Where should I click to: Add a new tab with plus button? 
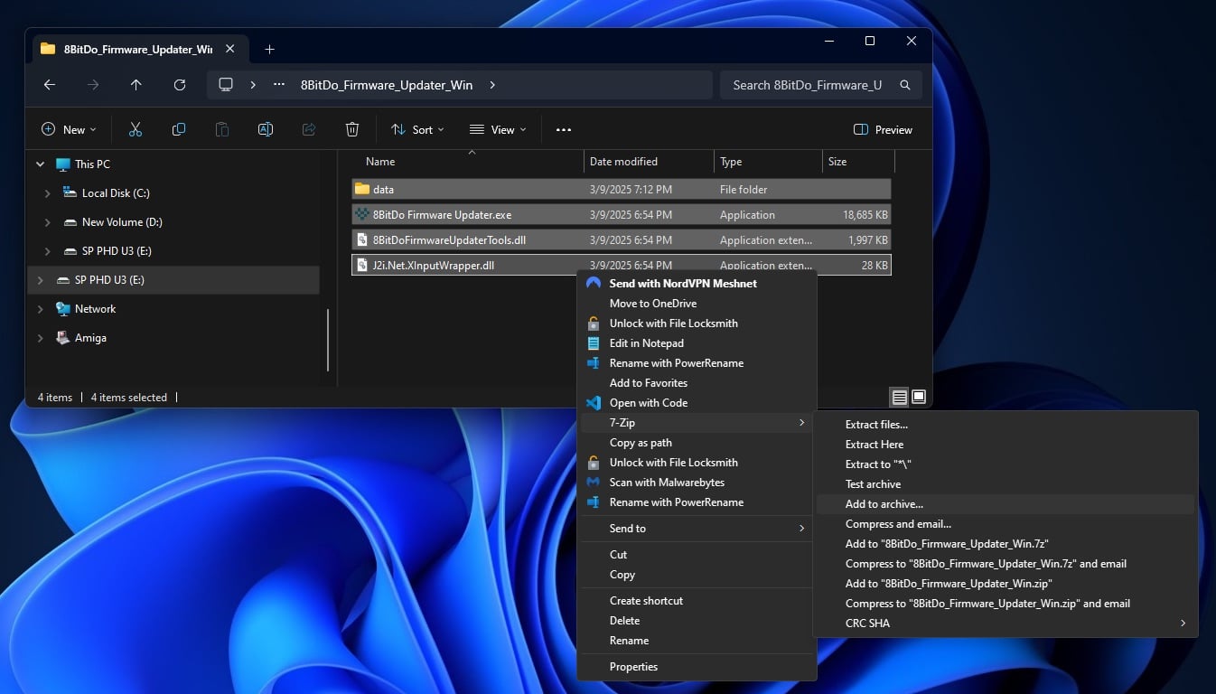(x=269, y=49)
